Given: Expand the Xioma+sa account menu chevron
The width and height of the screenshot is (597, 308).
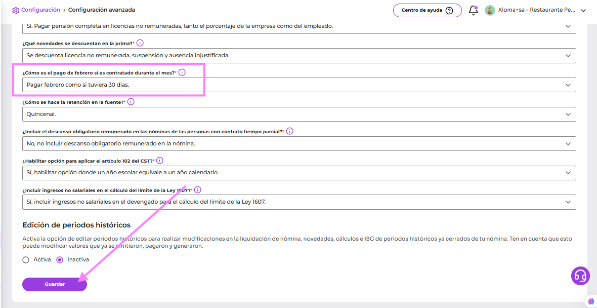Looking at the screenshot, I should pos(583,10).
